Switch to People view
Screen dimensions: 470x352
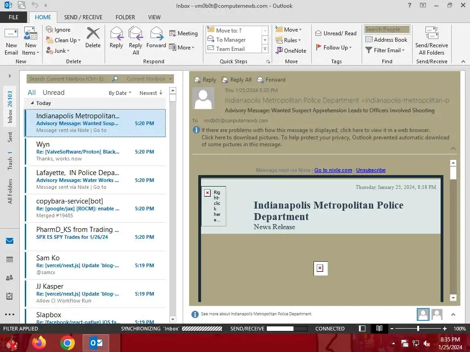pos(10,278)
